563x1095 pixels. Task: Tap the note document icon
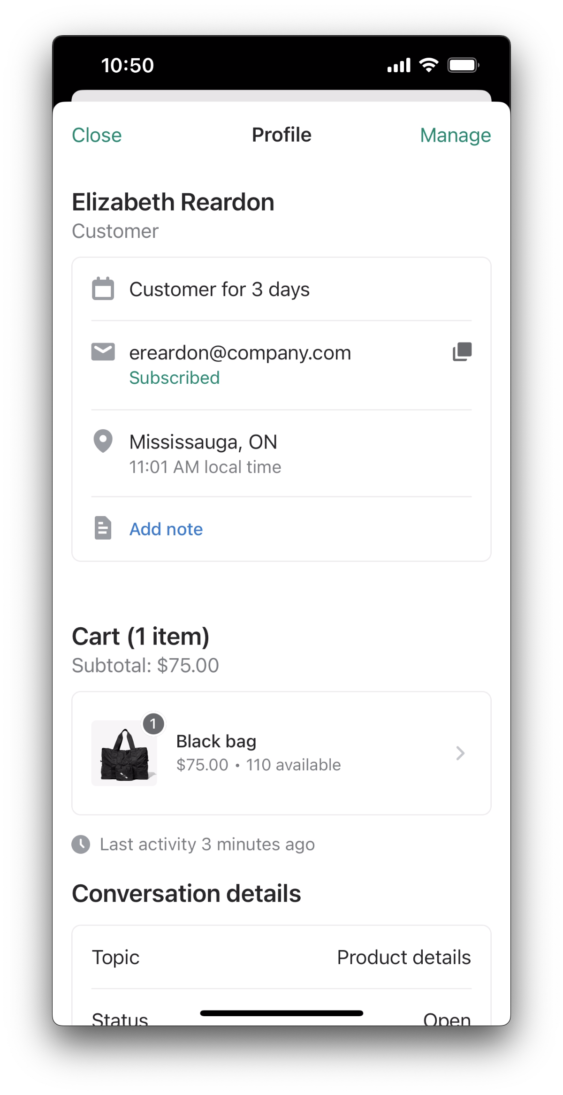[x=103, y=528]
